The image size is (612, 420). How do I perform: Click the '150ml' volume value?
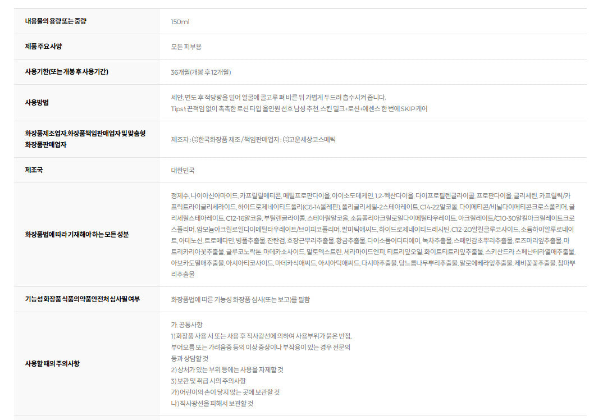pyautogui.click(x=180, y=22)
